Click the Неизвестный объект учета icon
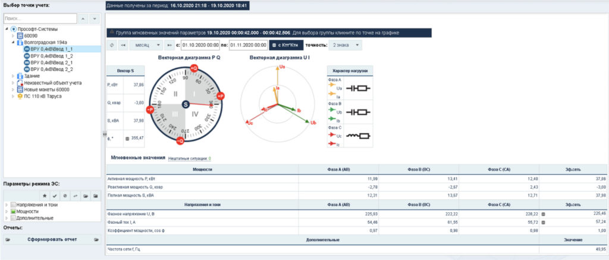 point(20,83)
